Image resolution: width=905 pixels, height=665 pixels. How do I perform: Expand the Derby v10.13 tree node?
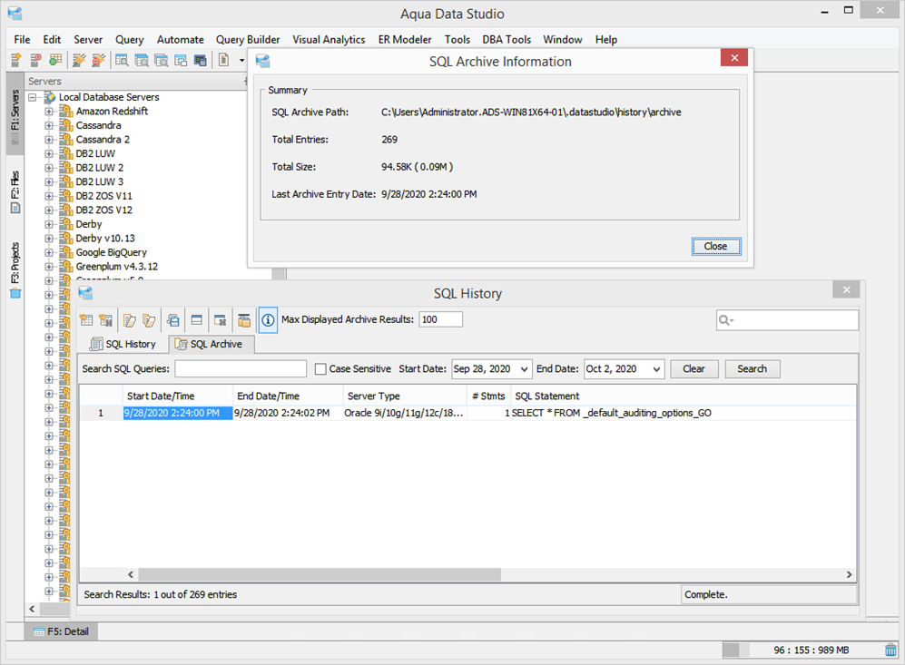49,239
